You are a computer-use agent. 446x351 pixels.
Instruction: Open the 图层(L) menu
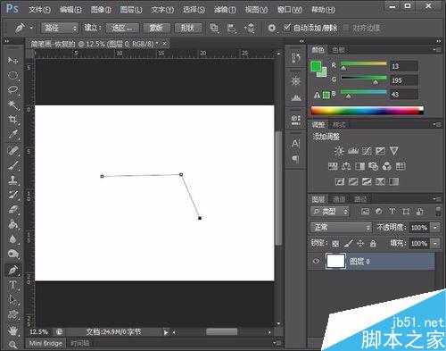(x=131, y=10)
